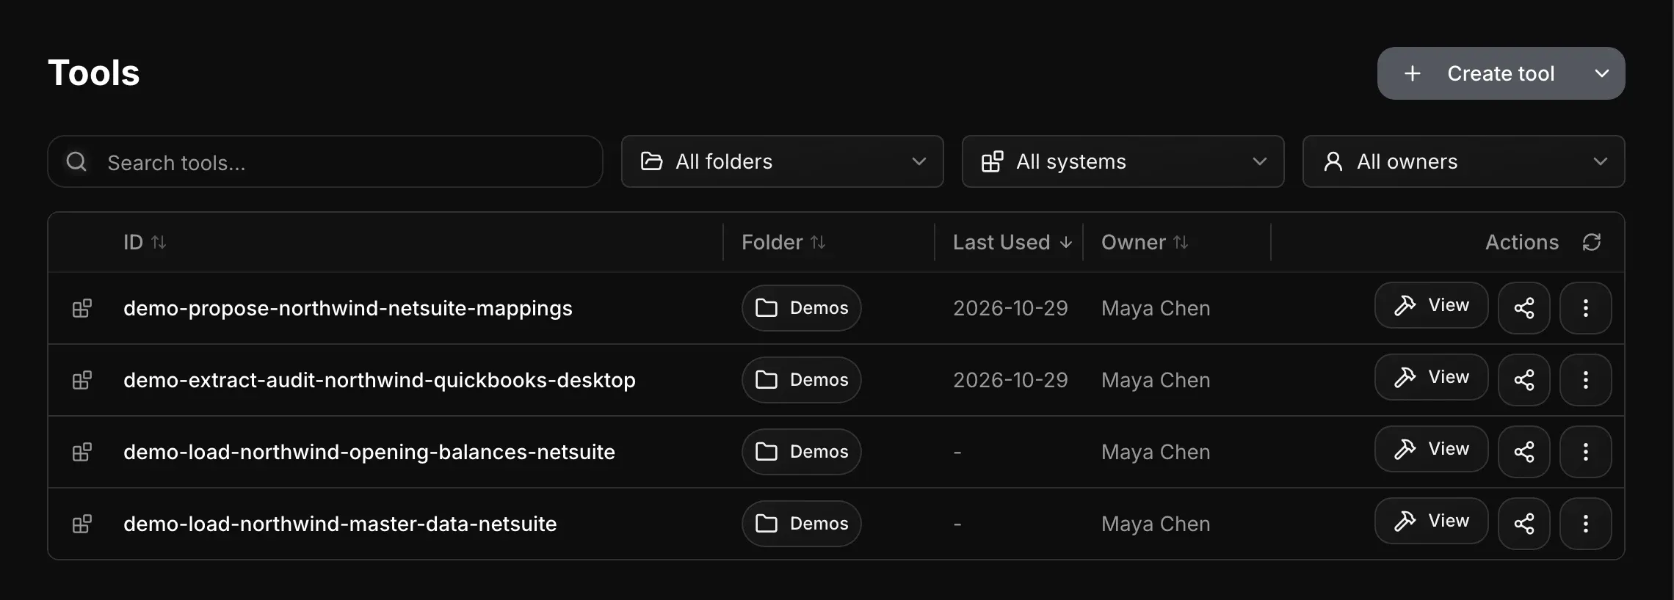View the demo-extract-audit-northwind-quickbooks-desktop tool
This screenshot has width=1674, height=600.
click(x=1432, y=377)
